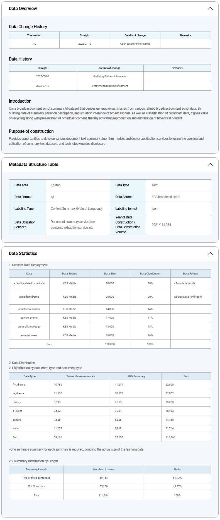Click the fm_drama data type row
The image size is (220, 520).
(x=19, y=384)
